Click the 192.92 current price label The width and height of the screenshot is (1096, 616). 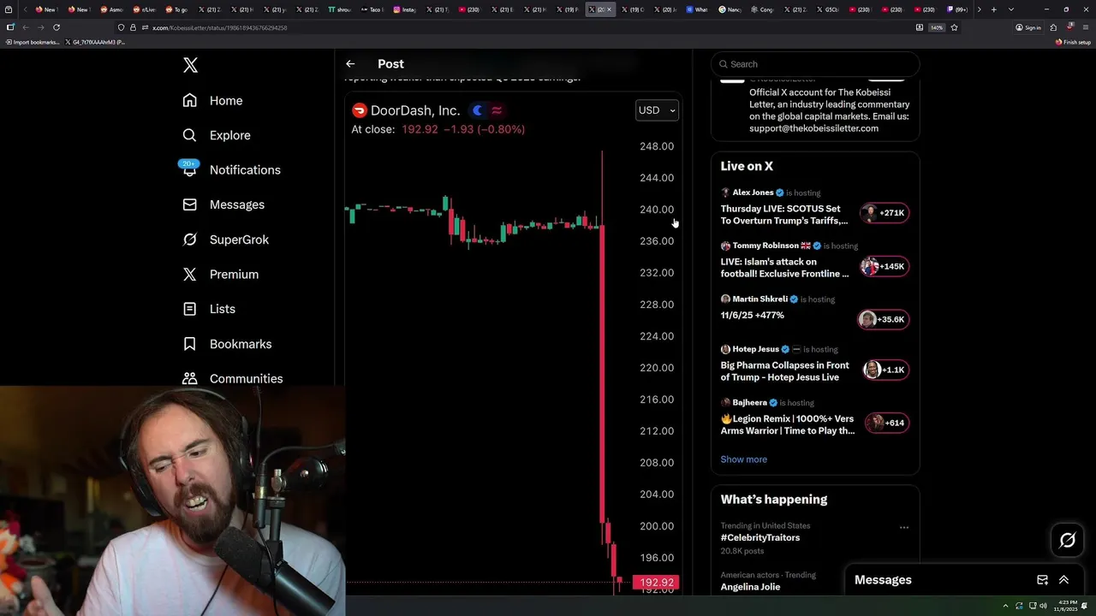click(x=656, y=583)
